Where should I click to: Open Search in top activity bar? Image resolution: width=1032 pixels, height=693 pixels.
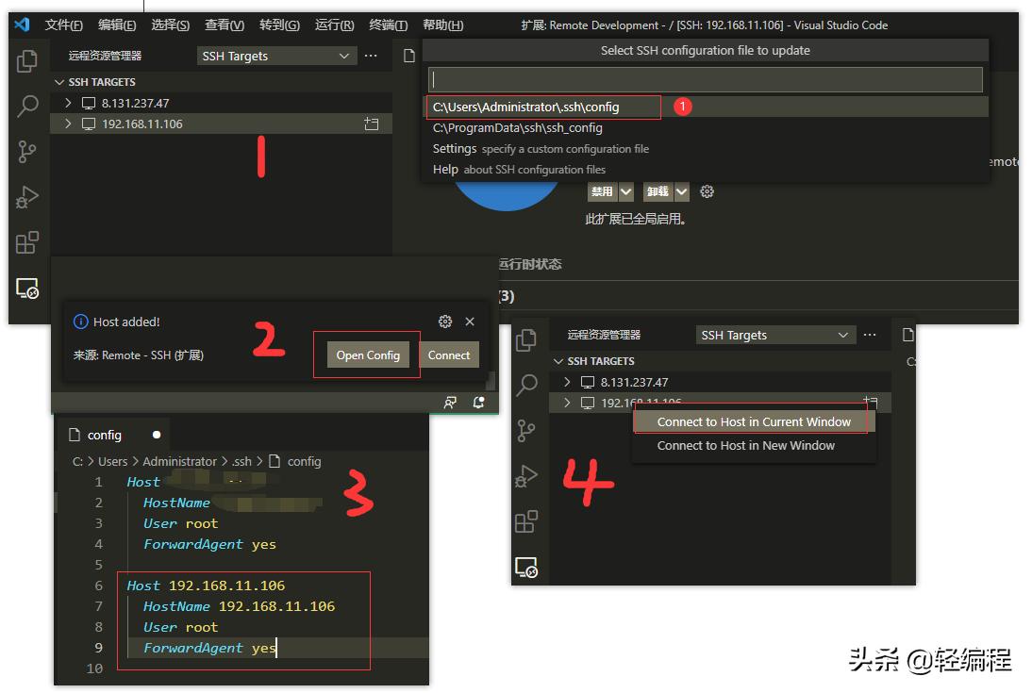27,106
